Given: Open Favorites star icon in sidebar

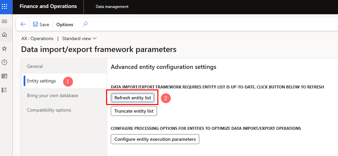Looking at the screenshot, I should pos(5,49).
